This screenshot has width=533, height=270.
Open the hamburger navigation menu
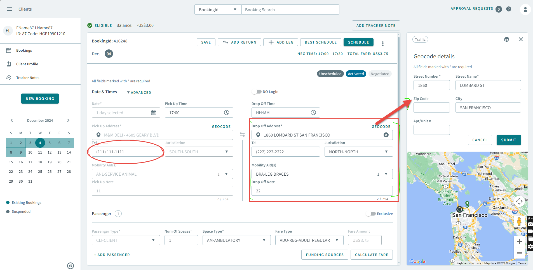tap(10, 9)
